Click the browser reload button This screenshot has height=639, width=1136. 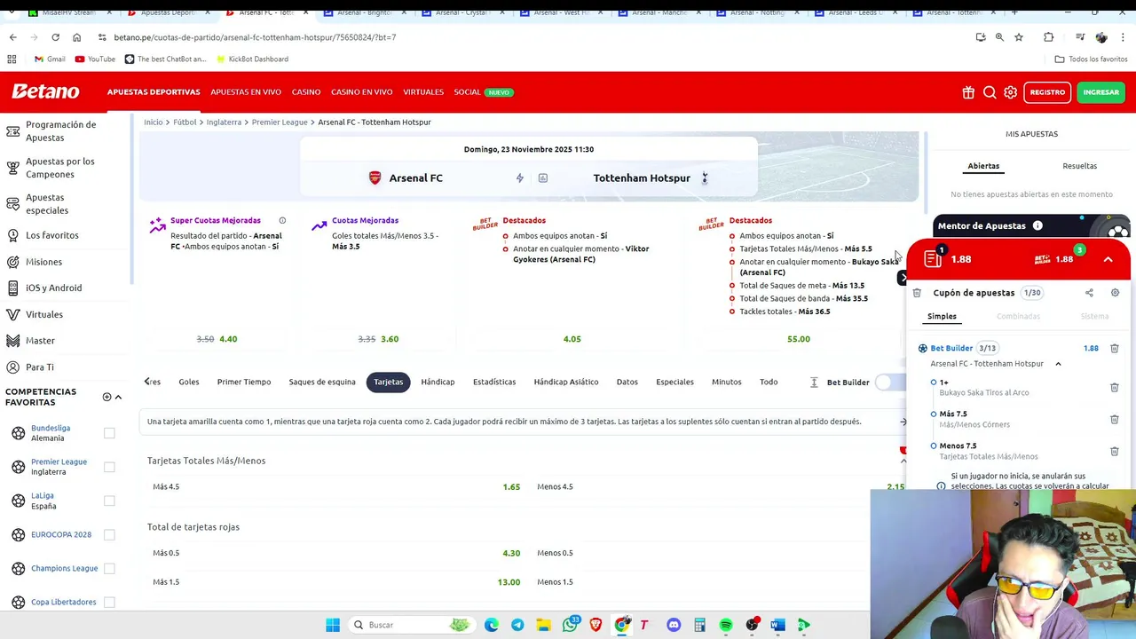pos(55,37)
